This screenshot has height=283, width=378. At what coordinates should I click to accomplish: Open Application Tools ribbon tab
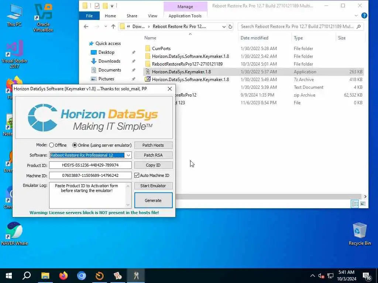185,15
